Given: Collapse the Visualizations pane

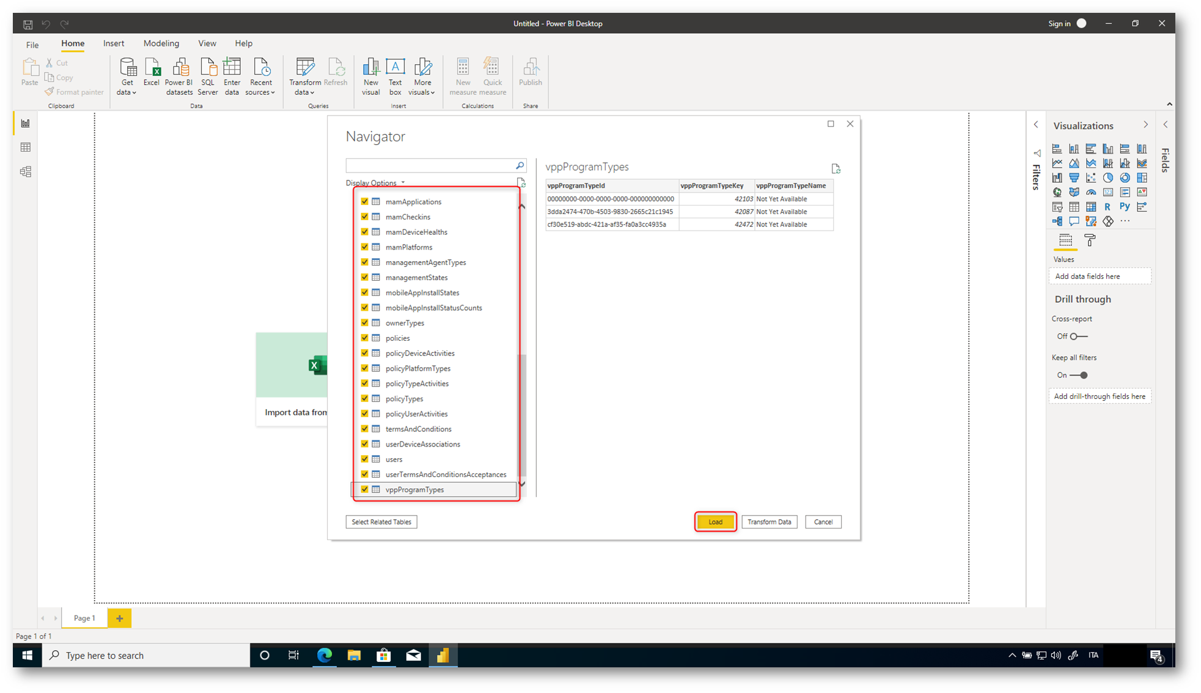Looking at the screenshot, I should click(x=1145, y=125).
